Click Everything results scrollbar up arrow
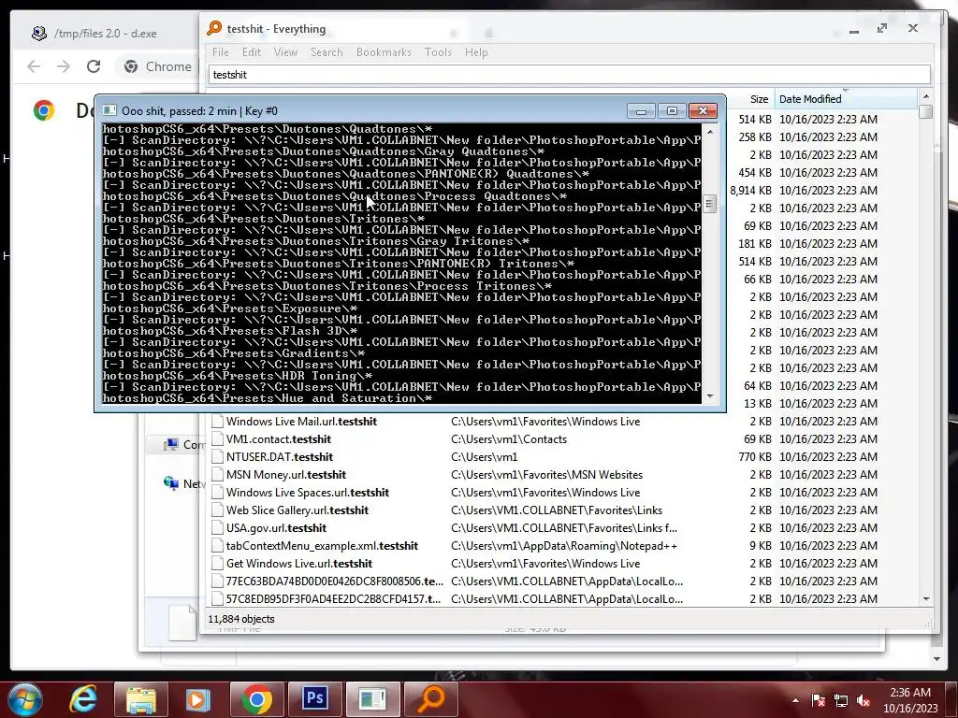Image resolution: width=958 pixels, height=718 pixels. [x=926, y=96]
